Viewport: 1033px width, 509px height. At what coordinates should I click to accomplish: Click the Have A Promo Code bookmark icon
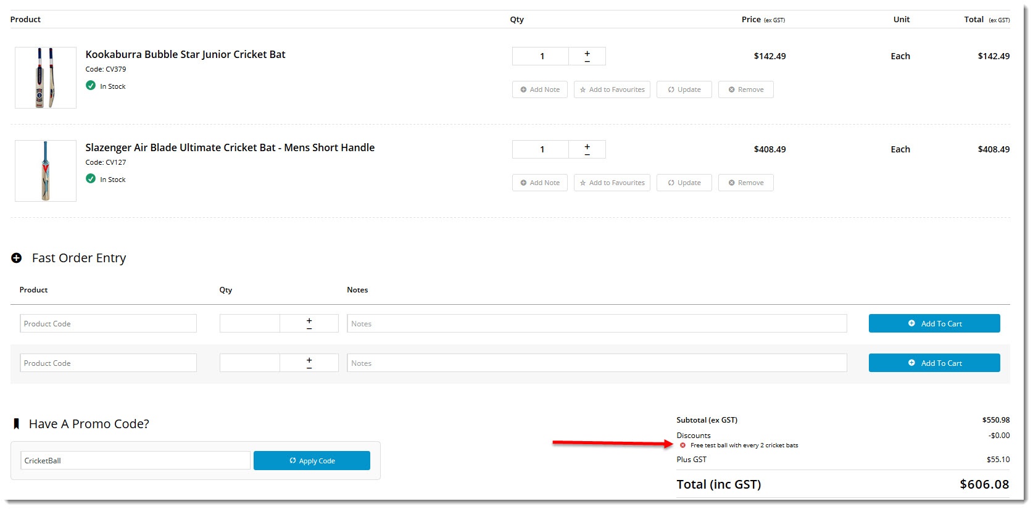17,424
